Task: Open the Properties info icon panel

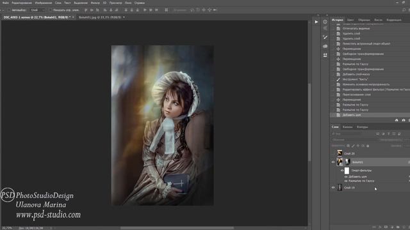Action: click(x=325, y=22)
